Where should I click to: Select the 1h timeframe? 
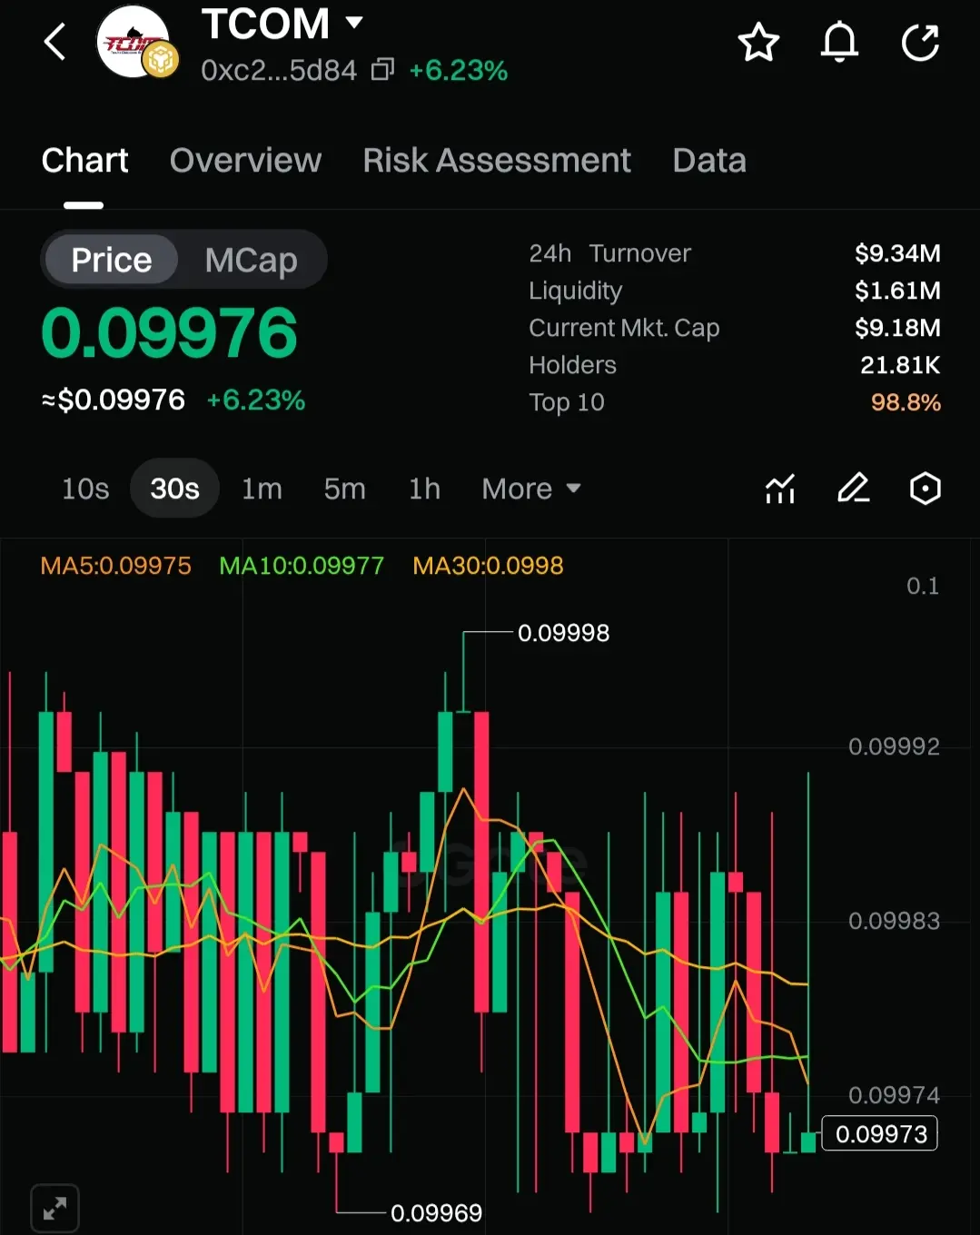pyautogui.click(x=424, y=489)
